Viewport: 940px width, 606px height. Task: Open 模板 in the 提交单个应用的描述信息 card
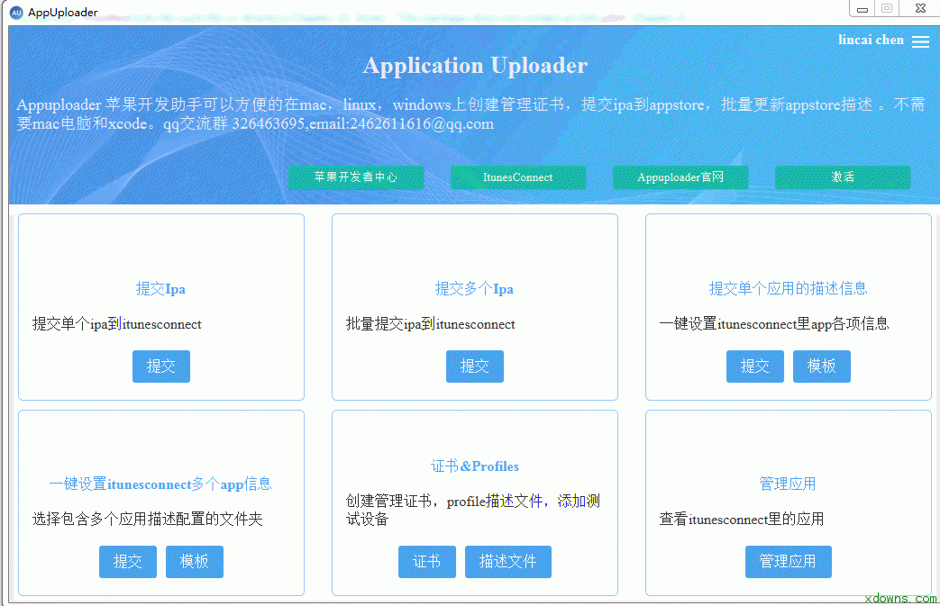point(822,366)
